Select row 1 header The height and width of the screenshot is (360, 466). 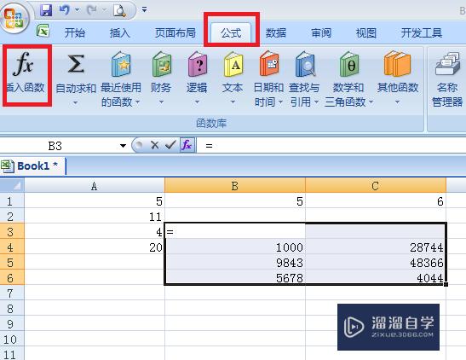[12, 201]
